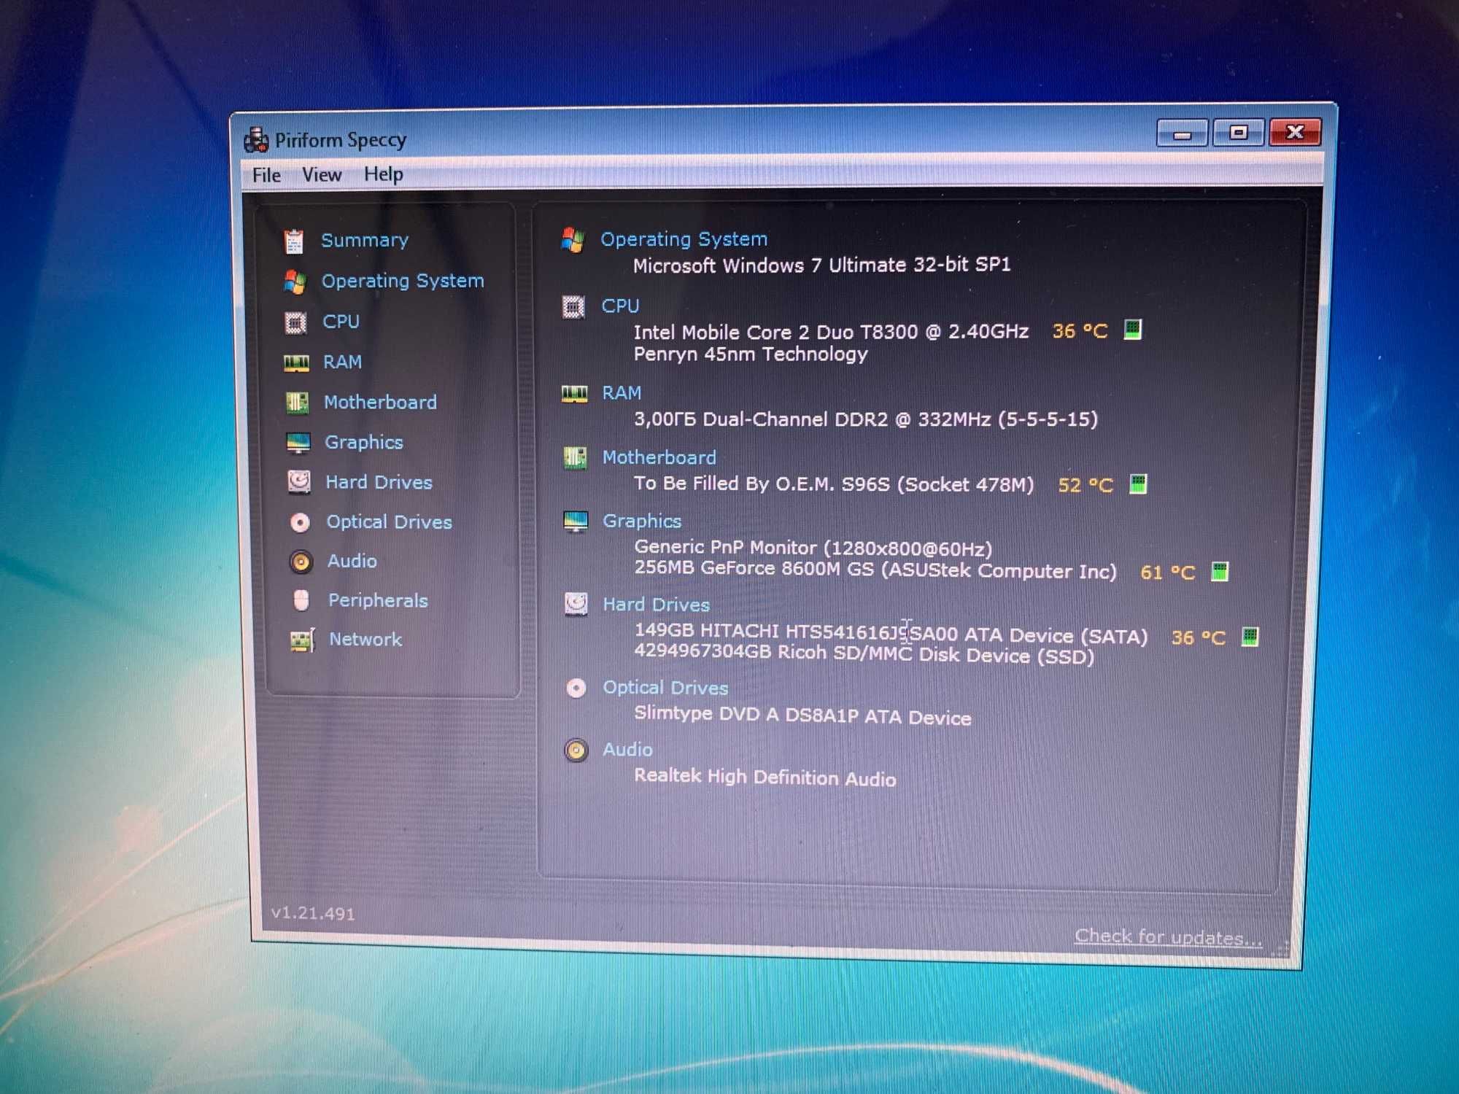Click temperature graph icon next to hard drive 36 °C

(x=1250, y=637)
